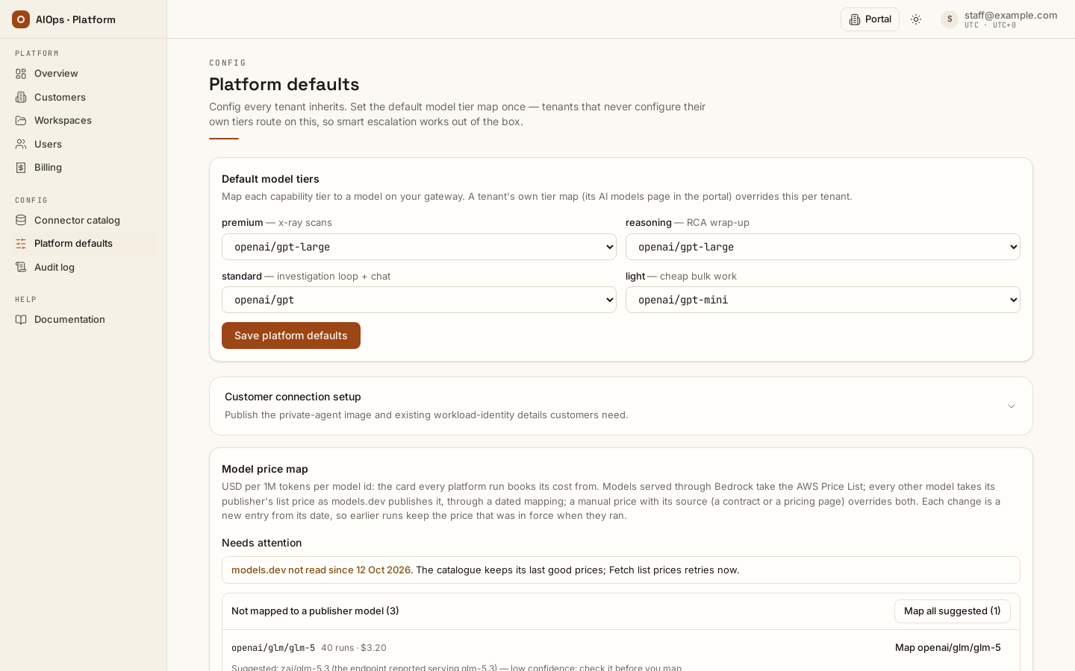
Task: Click the Customers building icon
Action: [x=21, y=97]
